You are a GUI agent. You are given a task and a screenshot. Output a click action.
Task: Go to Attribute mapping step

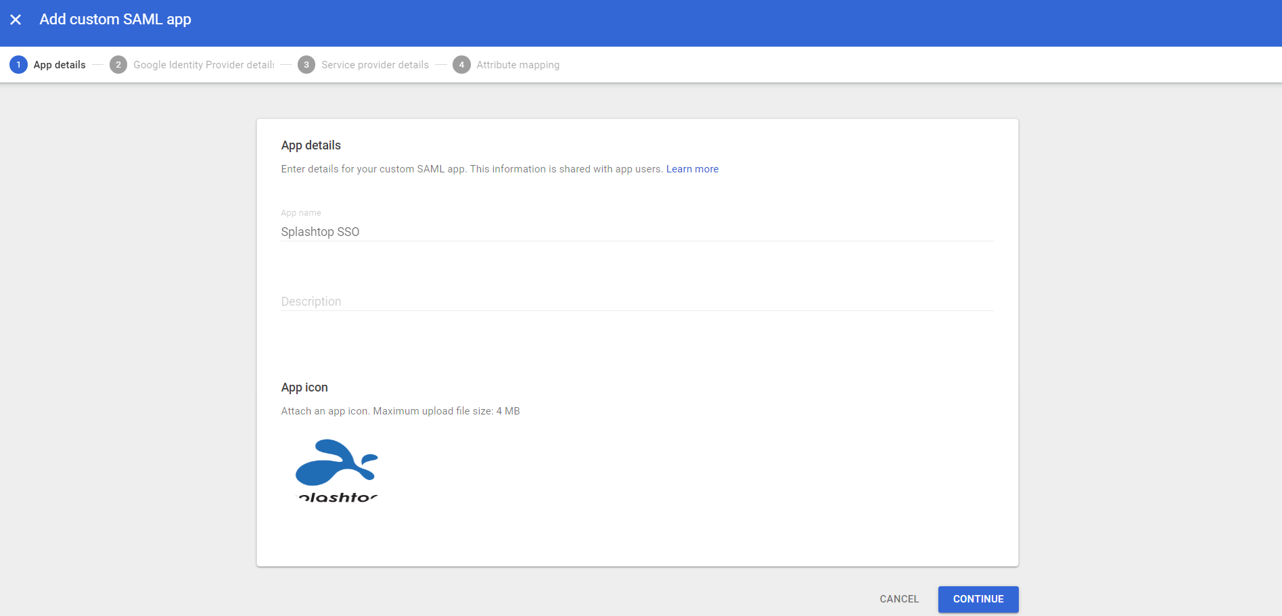(518, 65)
